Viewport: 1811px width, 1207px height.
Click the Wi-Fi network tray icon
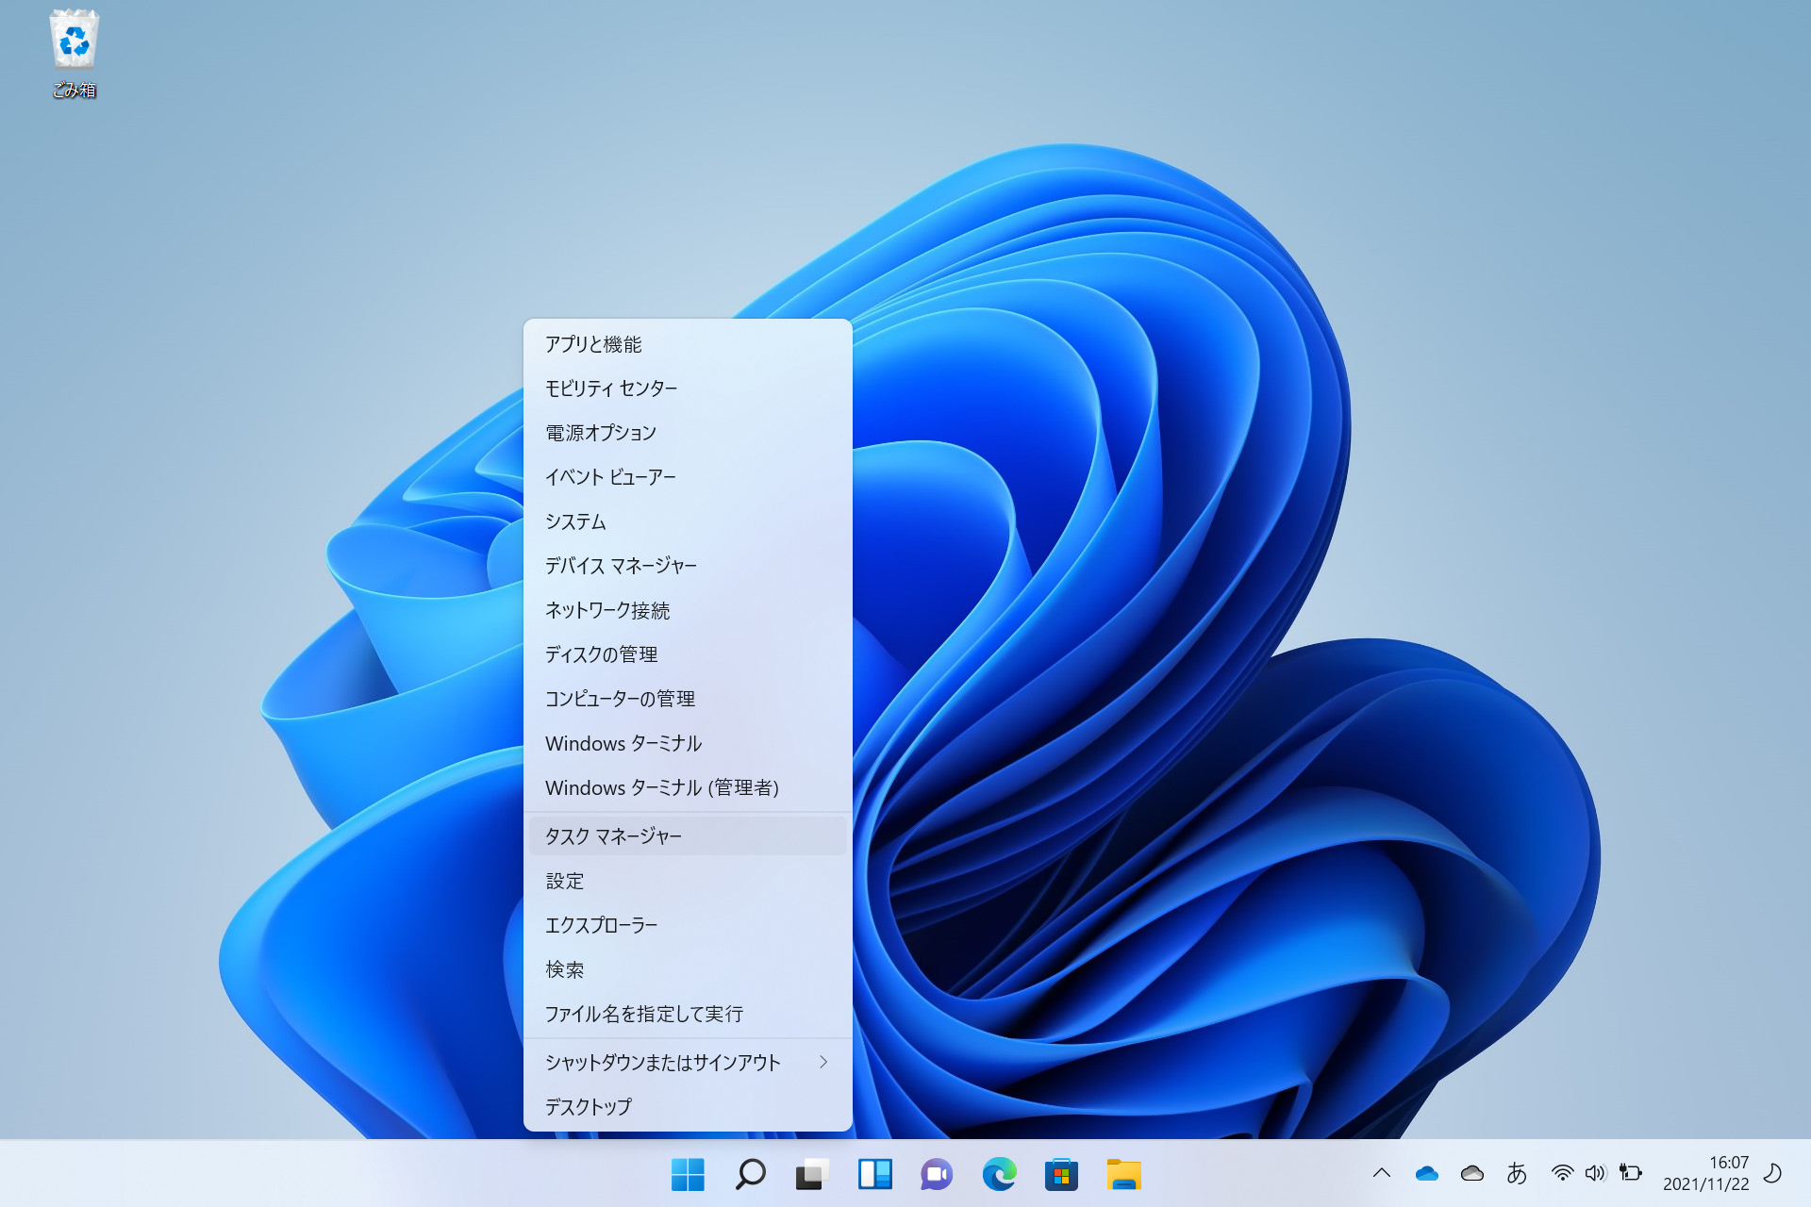coord(1562,1174)
